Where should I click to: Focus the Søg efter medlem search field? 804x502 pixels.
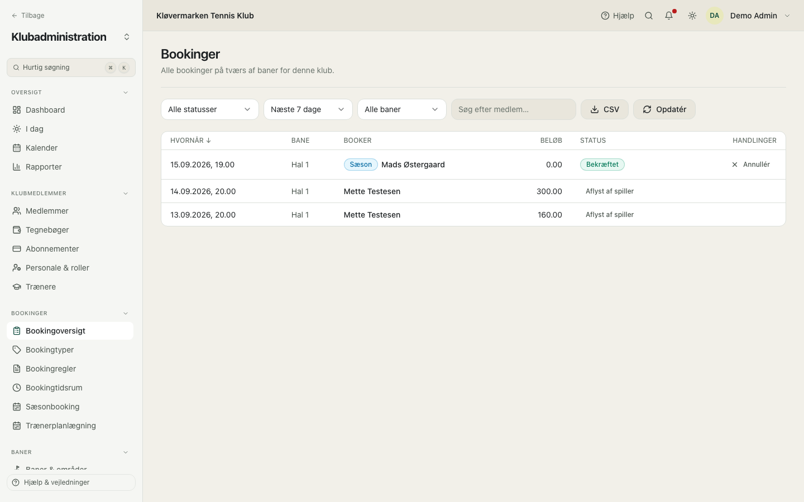coord(514,109)
